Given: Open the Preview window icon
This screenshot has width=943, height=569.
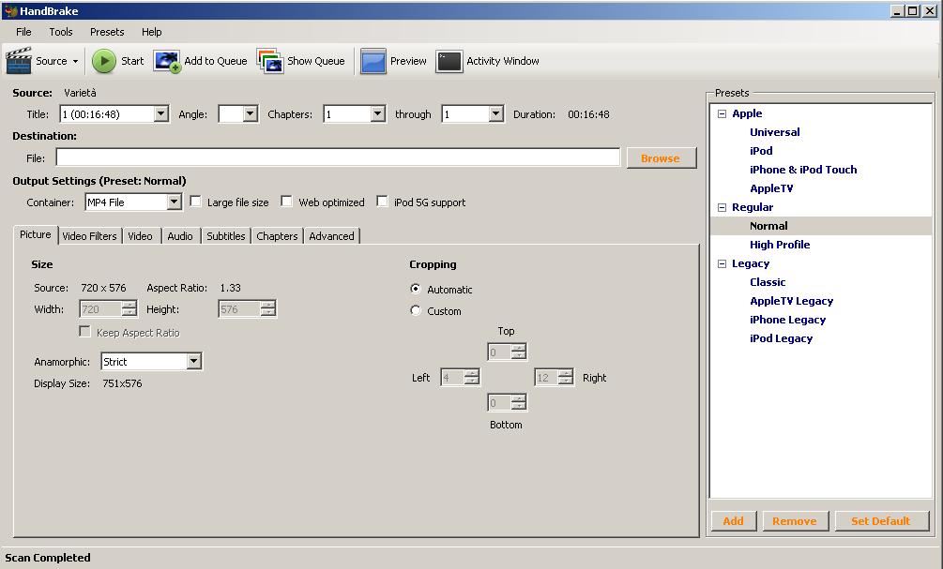Looking at the screenshot, I should tap(373, 61).
